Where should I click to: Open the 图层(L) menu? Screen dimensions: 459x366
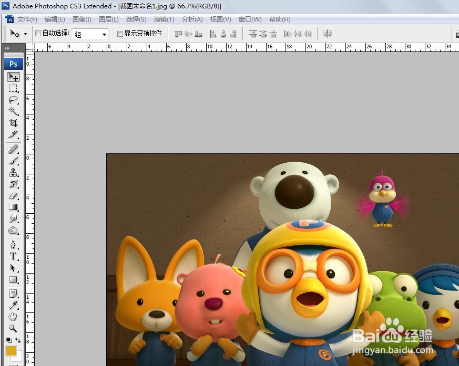click(109, 19)
